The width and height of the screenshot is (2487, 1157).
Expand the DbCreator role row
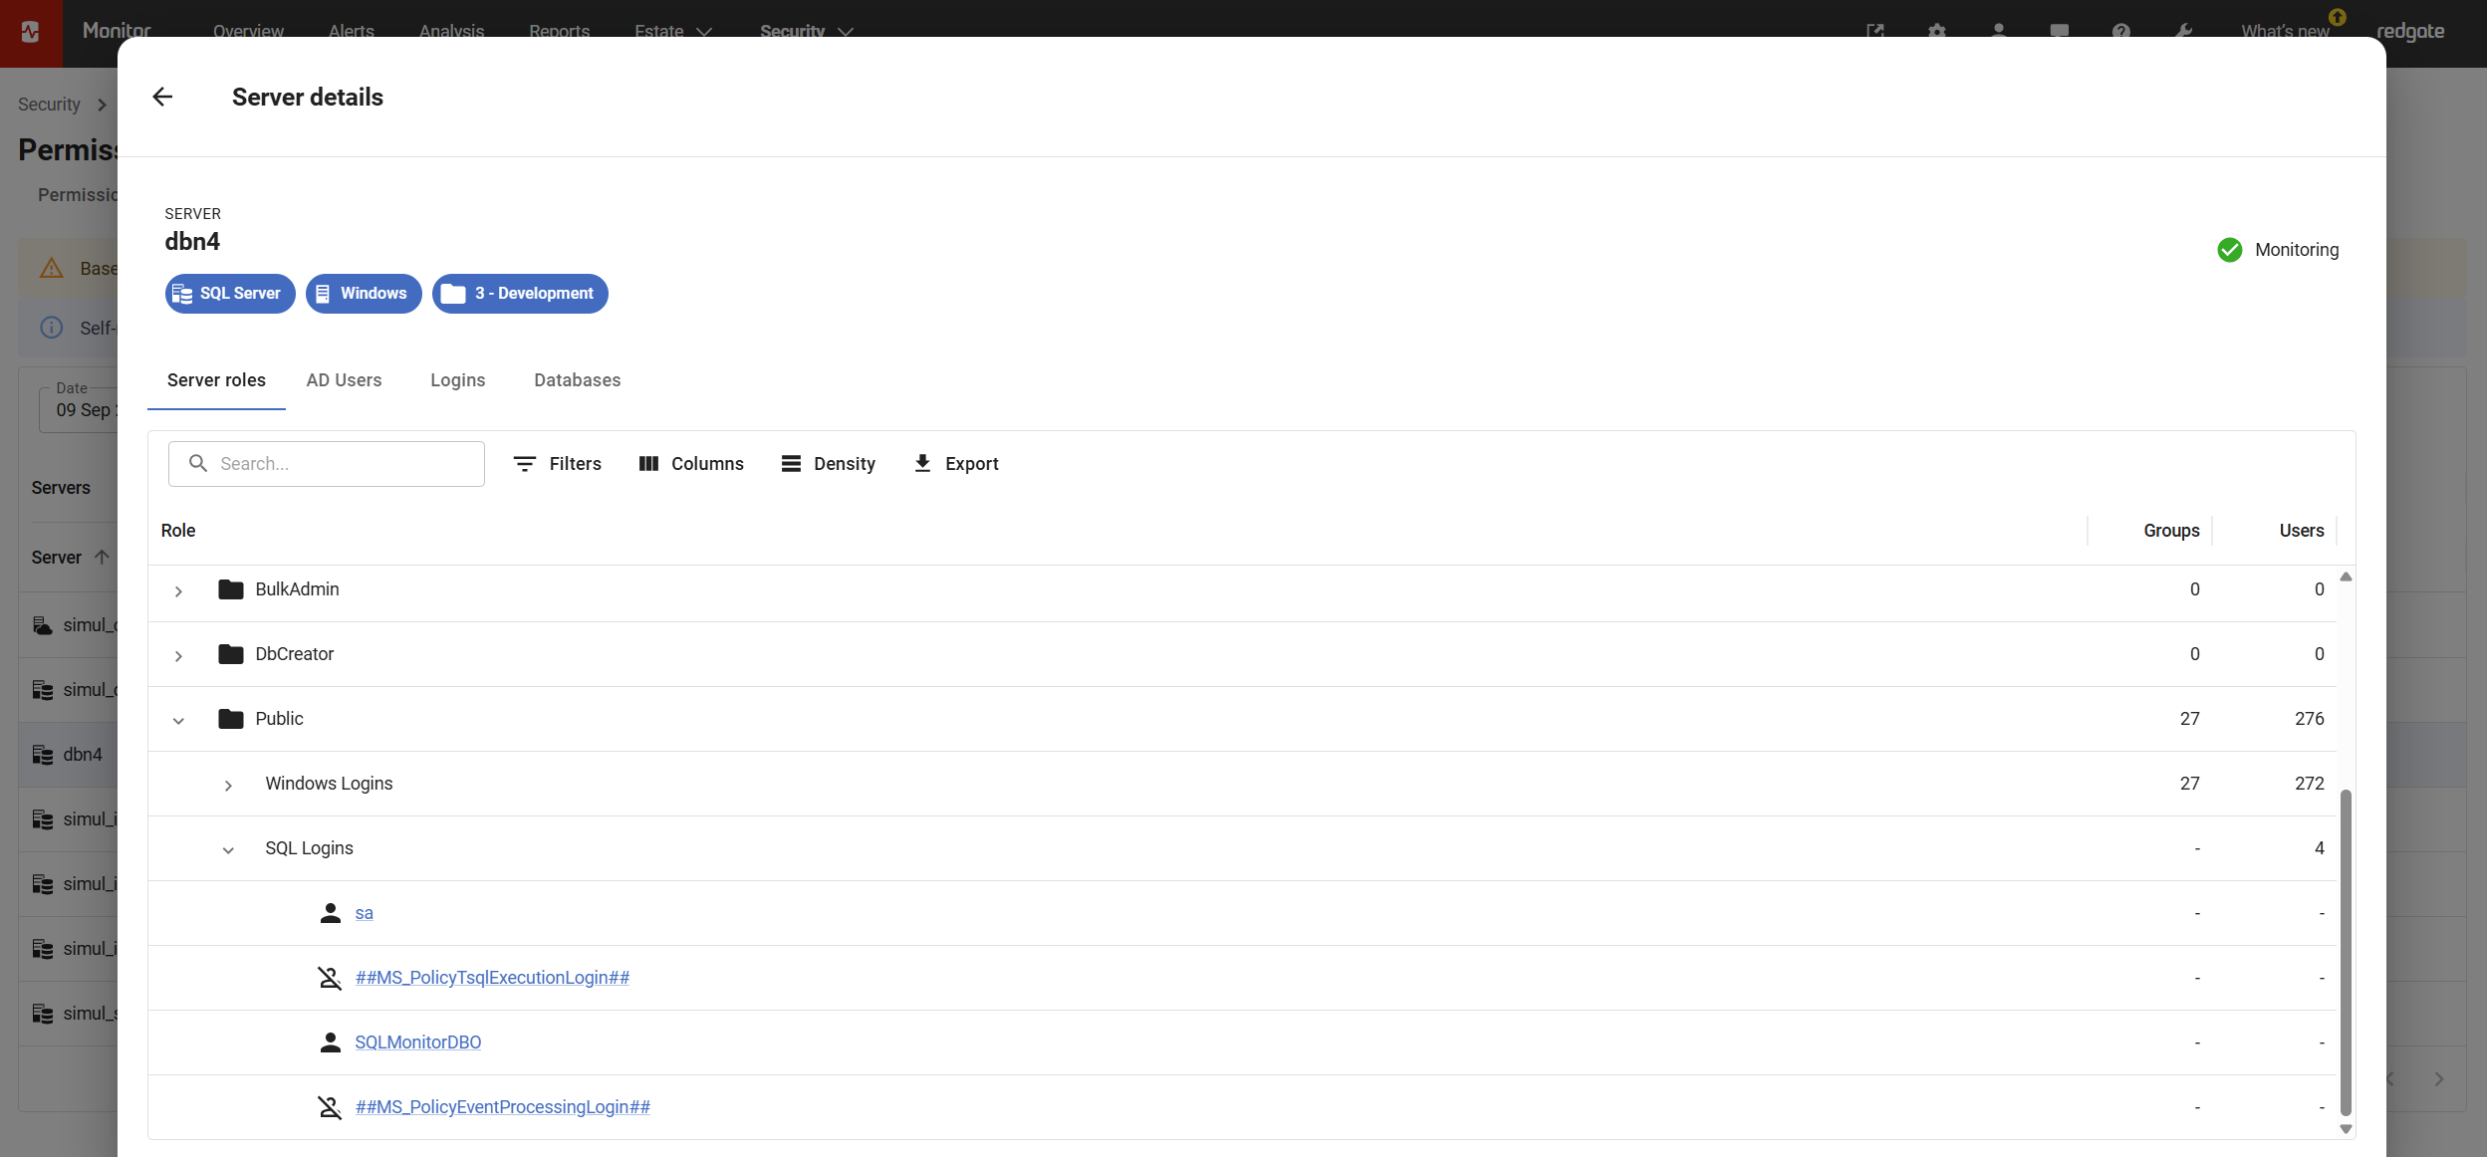click(x=178, y=656)
